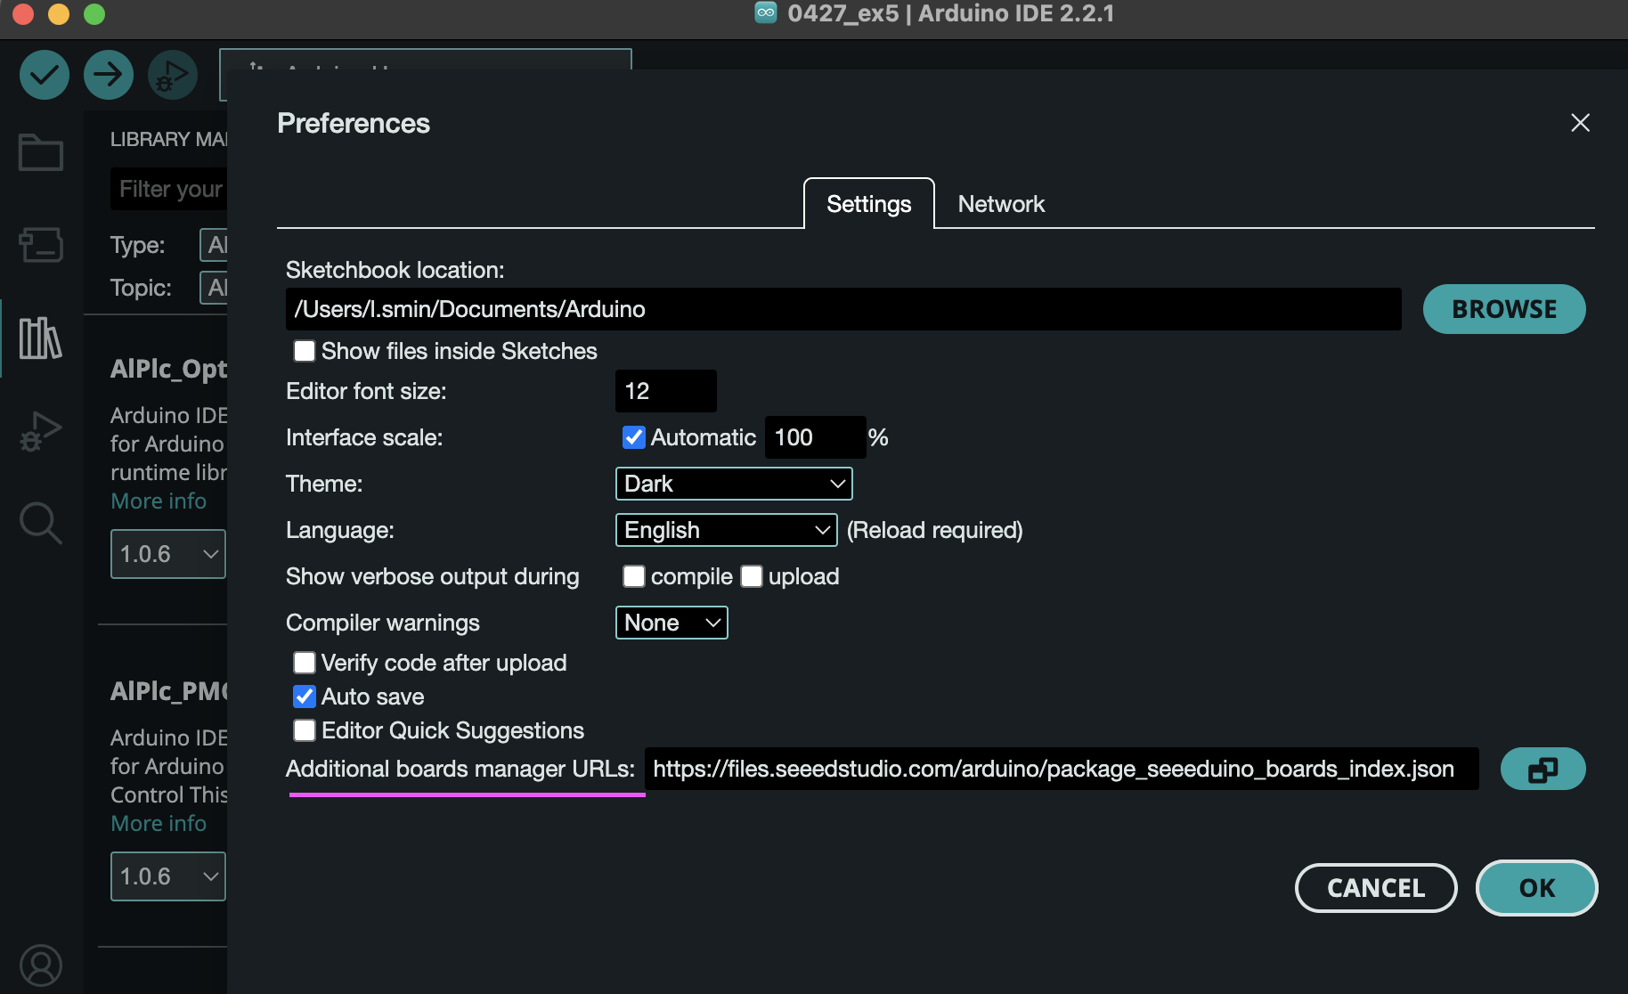Open the Topic filter dropdown
The width and height of the screenshot is (1628, 994).
tap(214, 288)
